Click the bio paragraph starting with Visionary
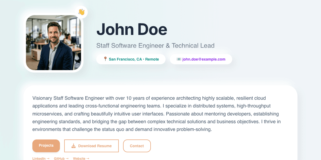 tap(156, 114)
